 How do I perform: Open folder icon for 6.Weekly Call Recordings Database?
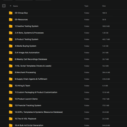coord(11,59)
